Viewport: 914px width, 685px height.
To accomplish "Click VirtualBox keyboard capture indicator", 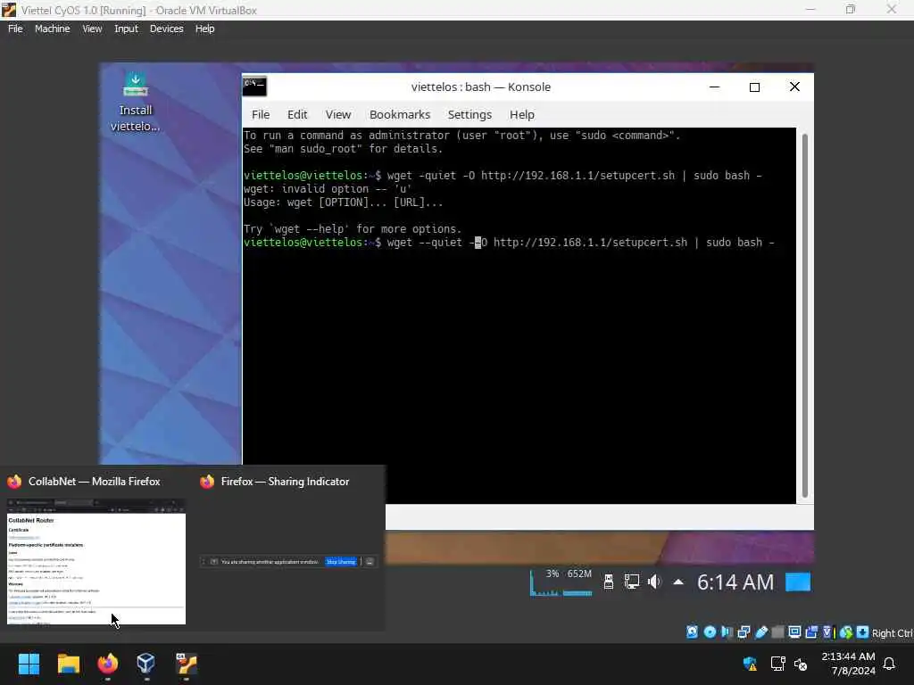I will tap(863, 632).
